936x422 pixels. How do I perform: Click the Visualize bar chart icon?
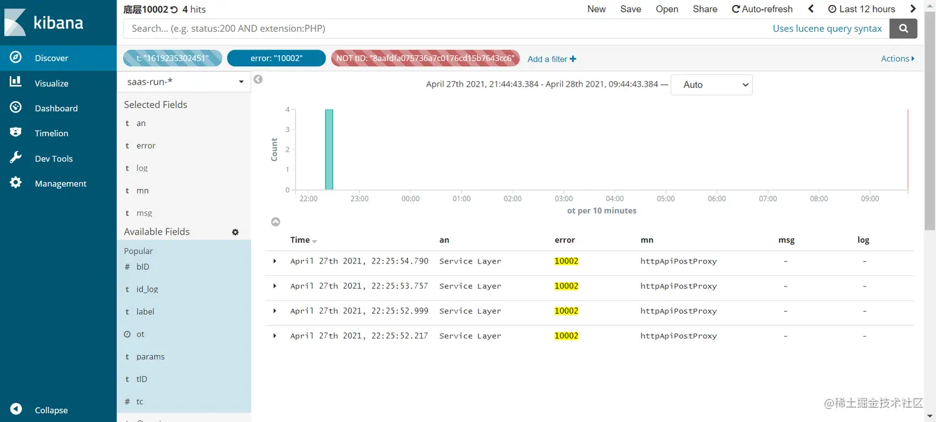coord(16,82)
